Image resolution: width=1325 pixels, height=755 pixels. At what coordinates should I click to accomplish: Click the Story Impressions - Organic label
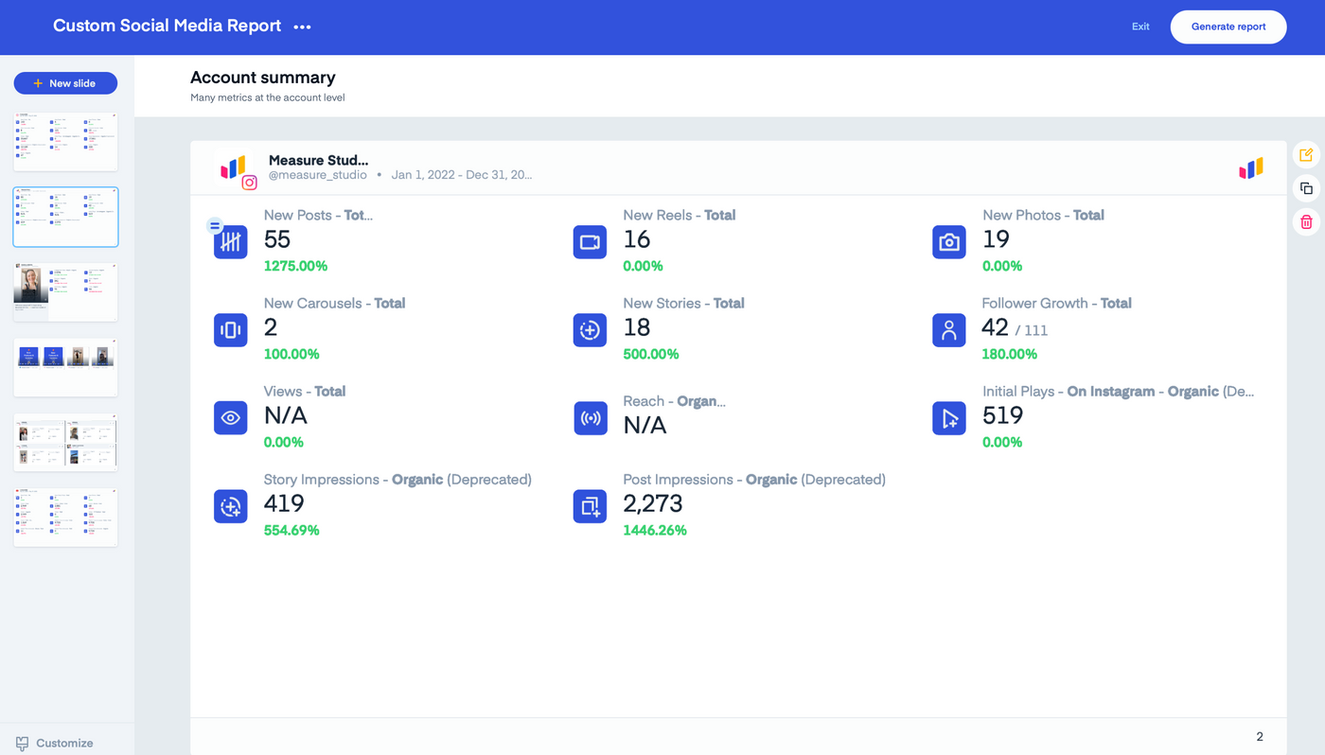[397, 480]
